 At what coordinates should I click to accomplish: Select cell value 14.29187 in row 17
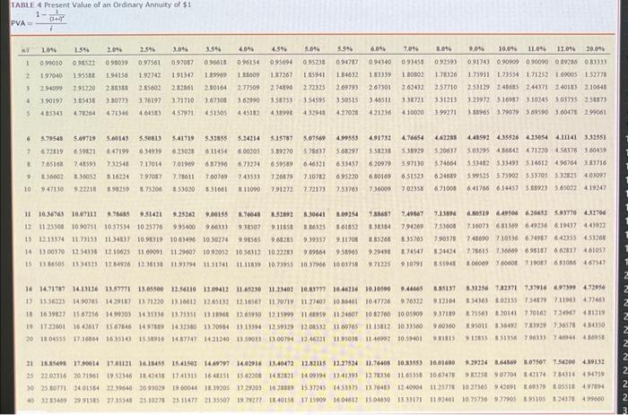118,301
